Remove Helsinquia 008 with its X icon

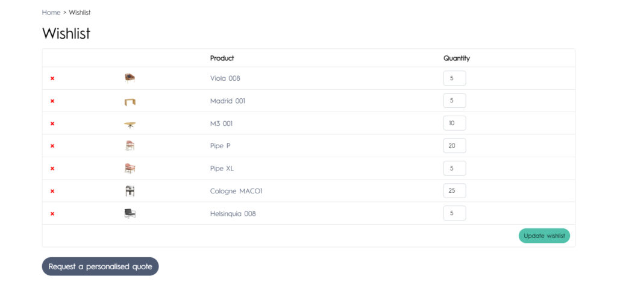[52, 213]
